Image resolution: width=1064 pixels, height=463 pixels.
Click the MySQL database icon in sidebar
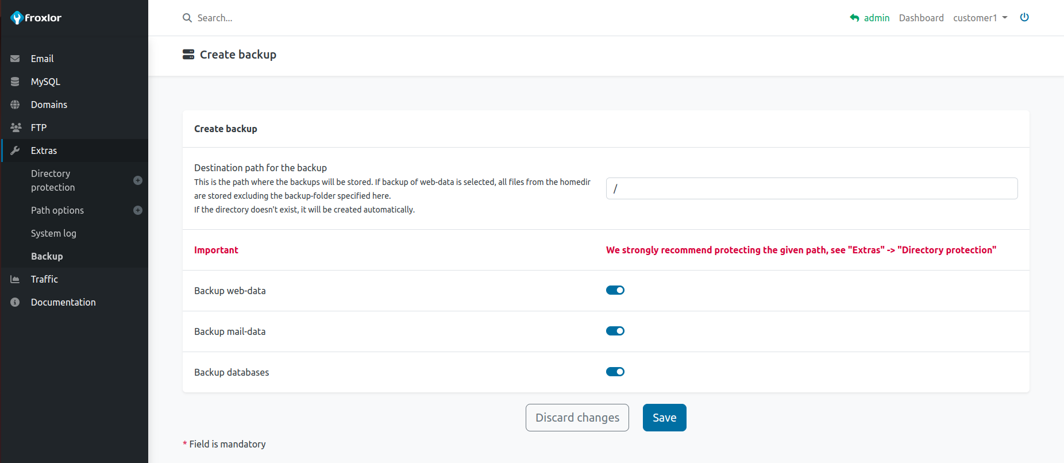click(x=15, y=82)
